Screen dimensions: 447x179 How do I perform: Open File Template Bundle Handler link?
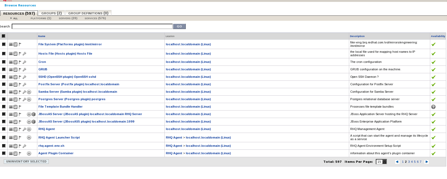[61, 107]
